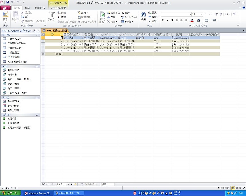The image size is (246, 196).
Task: Switch to the ホーム tab
Action: click(17, 8)
